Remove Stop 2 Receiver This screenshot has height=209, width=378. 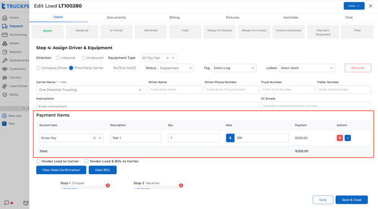(x=181, y=185)
